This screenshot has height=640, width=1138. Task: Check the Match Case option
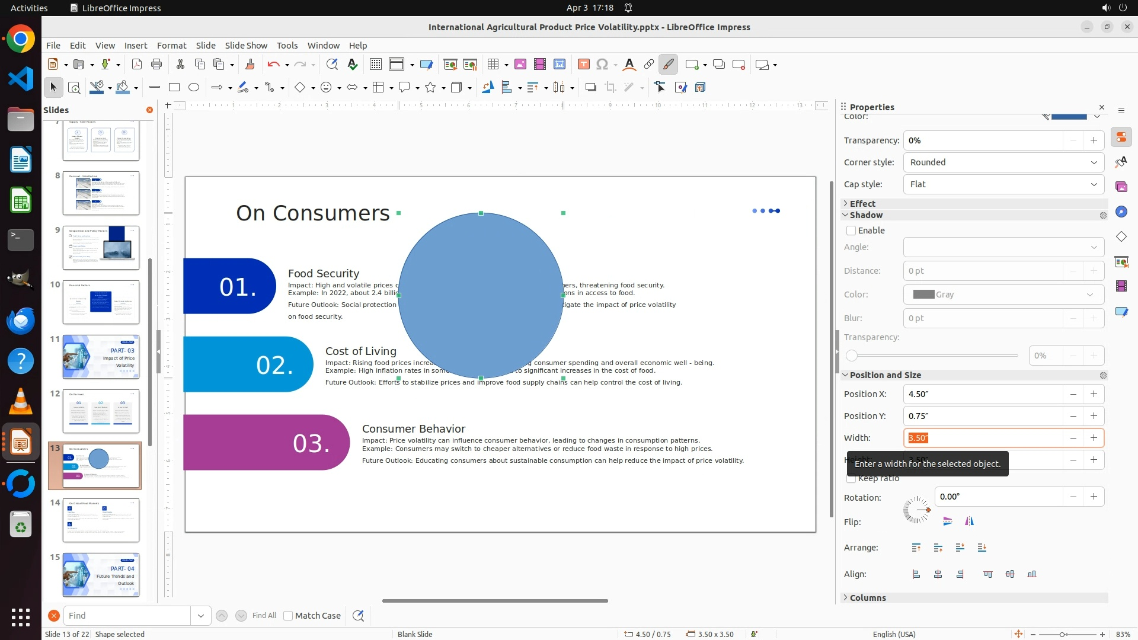(x=288, y=616)
